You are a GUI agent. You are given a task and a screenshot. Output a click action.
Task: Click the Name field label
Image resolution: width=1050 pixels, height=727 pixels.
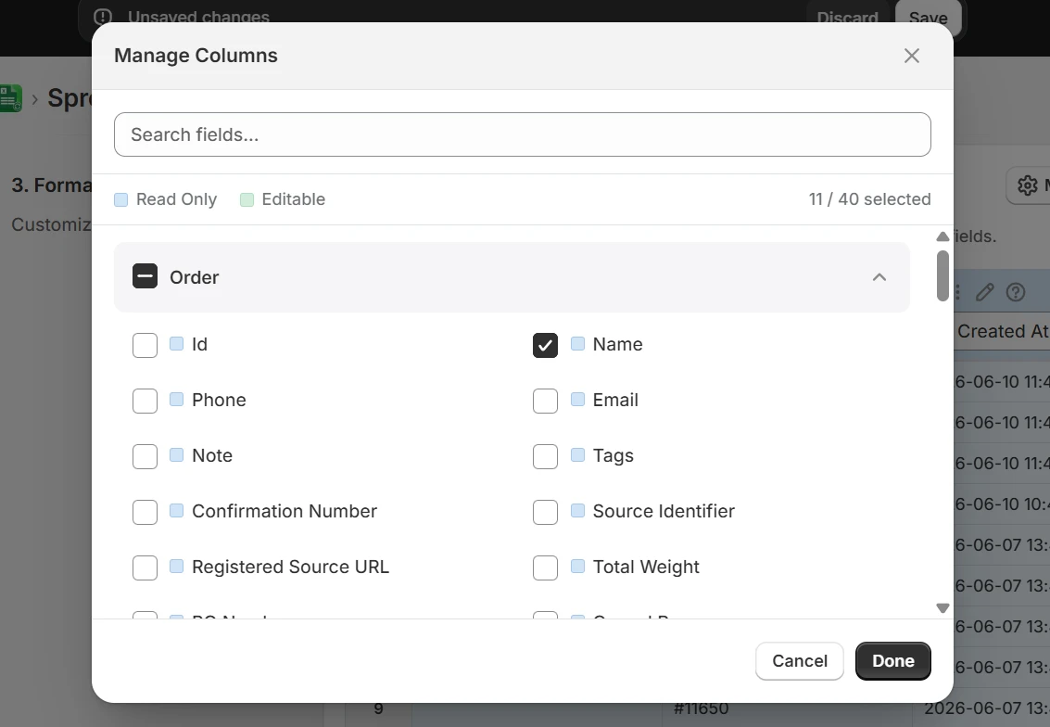tap(617, 344)
